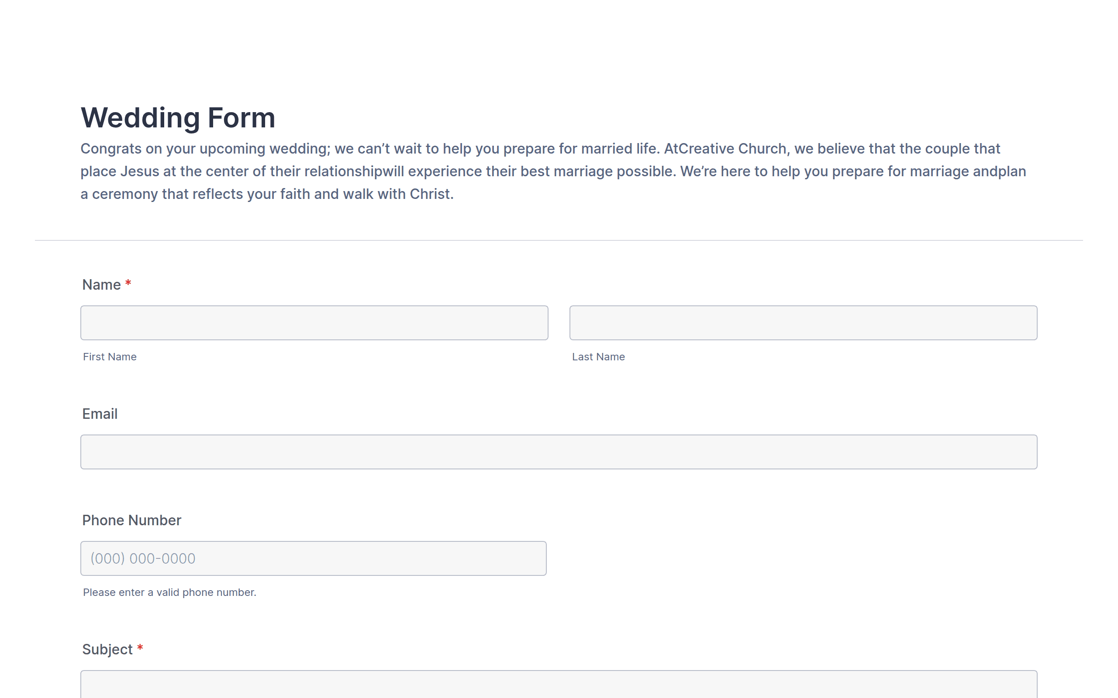The image size is (1118, 698).
Task: Click the Phone Number label
Action: coord(131,520)
